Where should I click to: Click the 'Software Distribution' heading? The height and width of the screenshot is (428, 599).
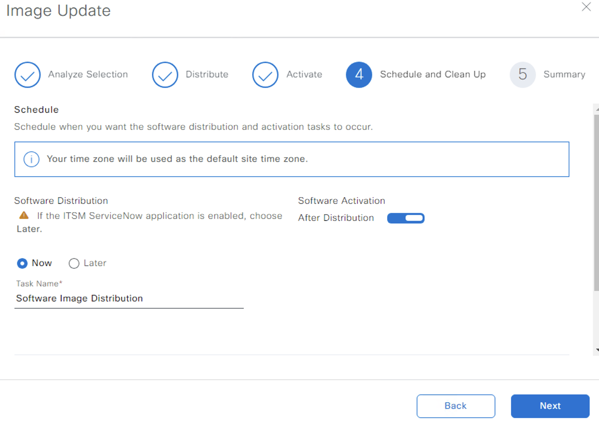pos(61,201)
